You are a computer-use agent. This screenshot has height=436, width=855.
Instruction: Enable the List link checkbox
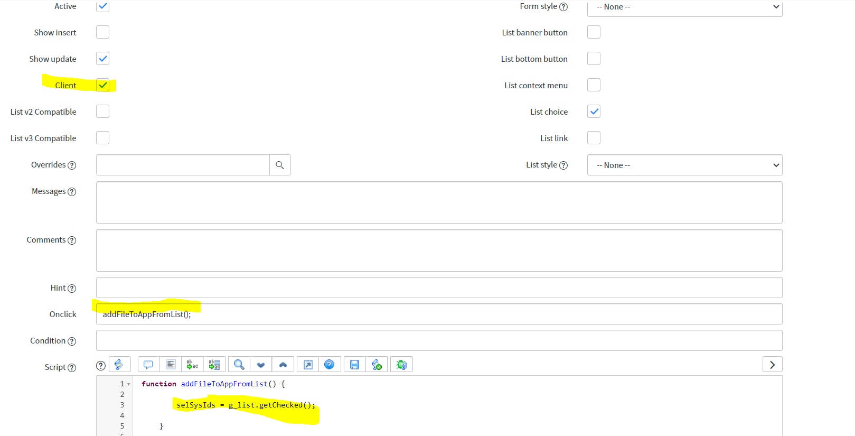pos(594,138)
